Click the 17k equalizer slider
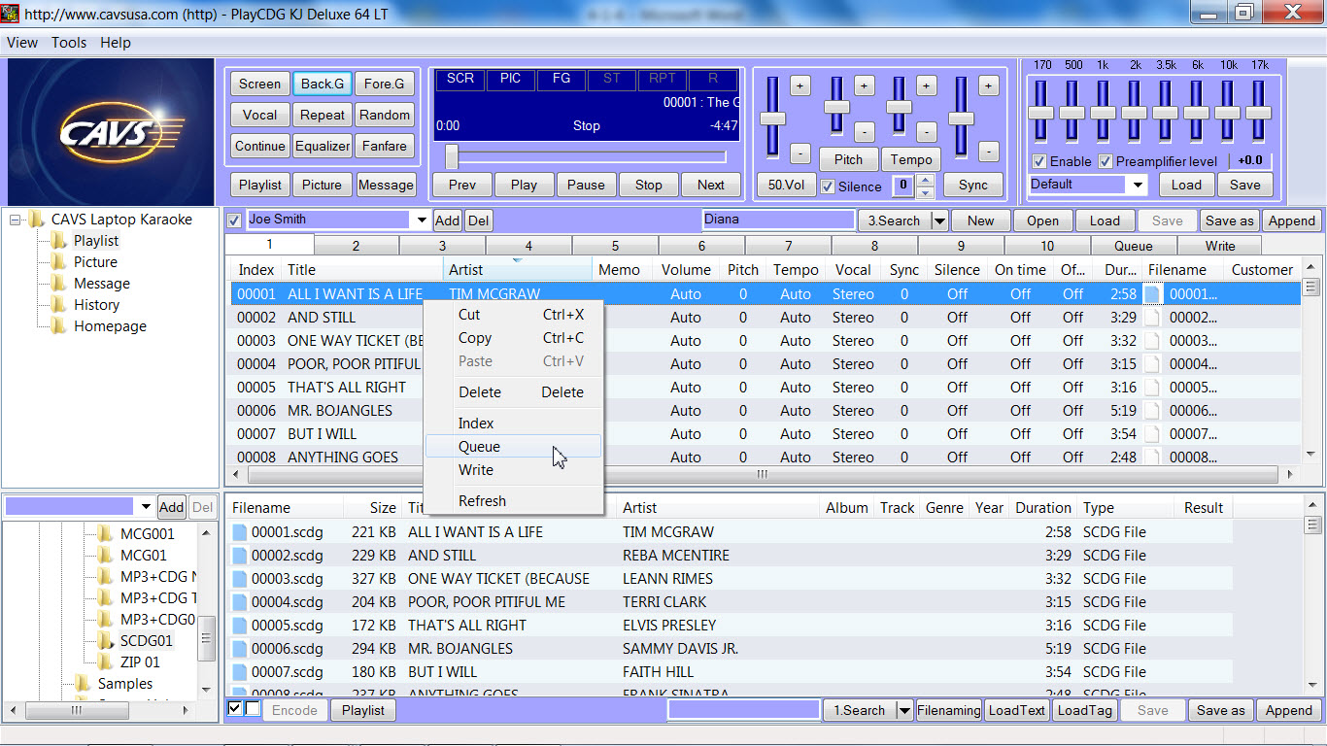1327x746 pixels. (x=1258, y=113)
